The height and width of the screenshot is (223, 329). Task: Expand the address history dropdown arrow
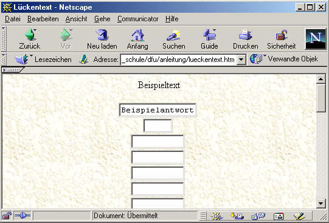point(241,60)
